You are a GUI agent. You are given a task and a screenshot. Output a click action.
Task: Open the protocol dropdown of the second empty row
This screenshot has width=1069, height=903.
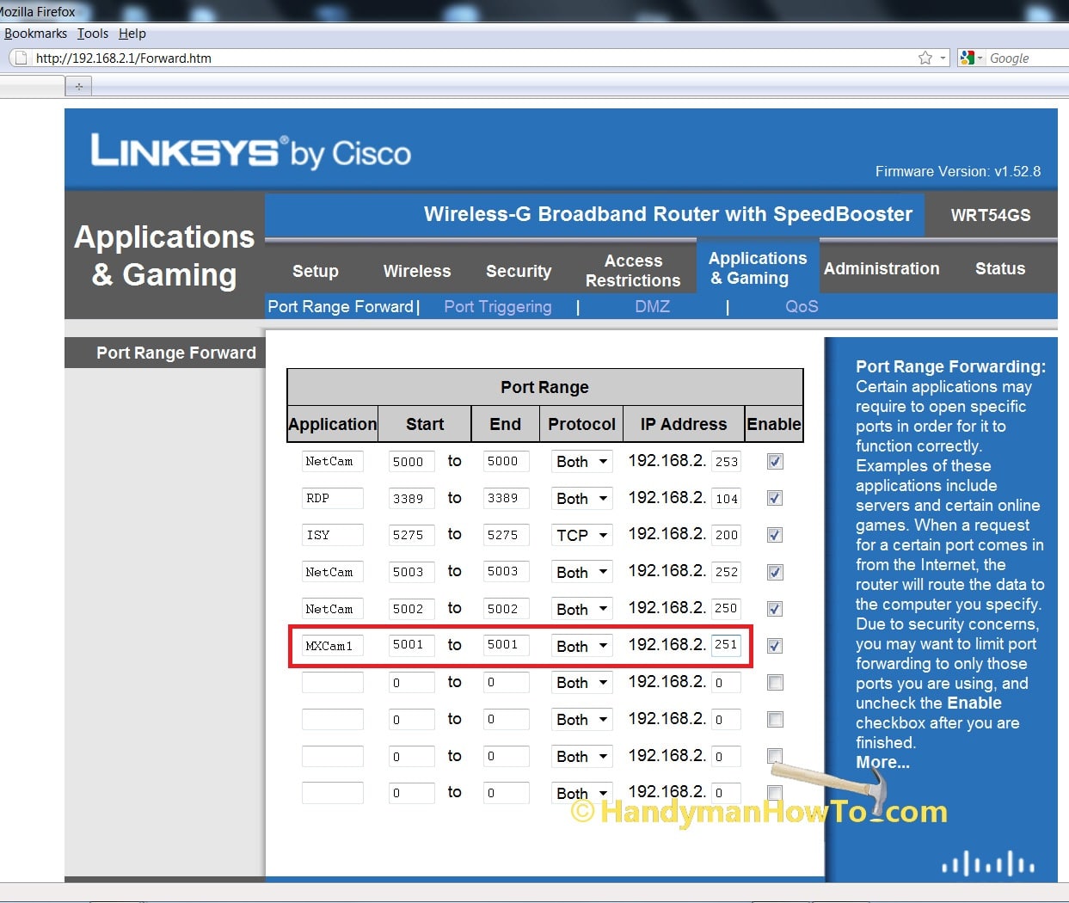pos(582,720)
